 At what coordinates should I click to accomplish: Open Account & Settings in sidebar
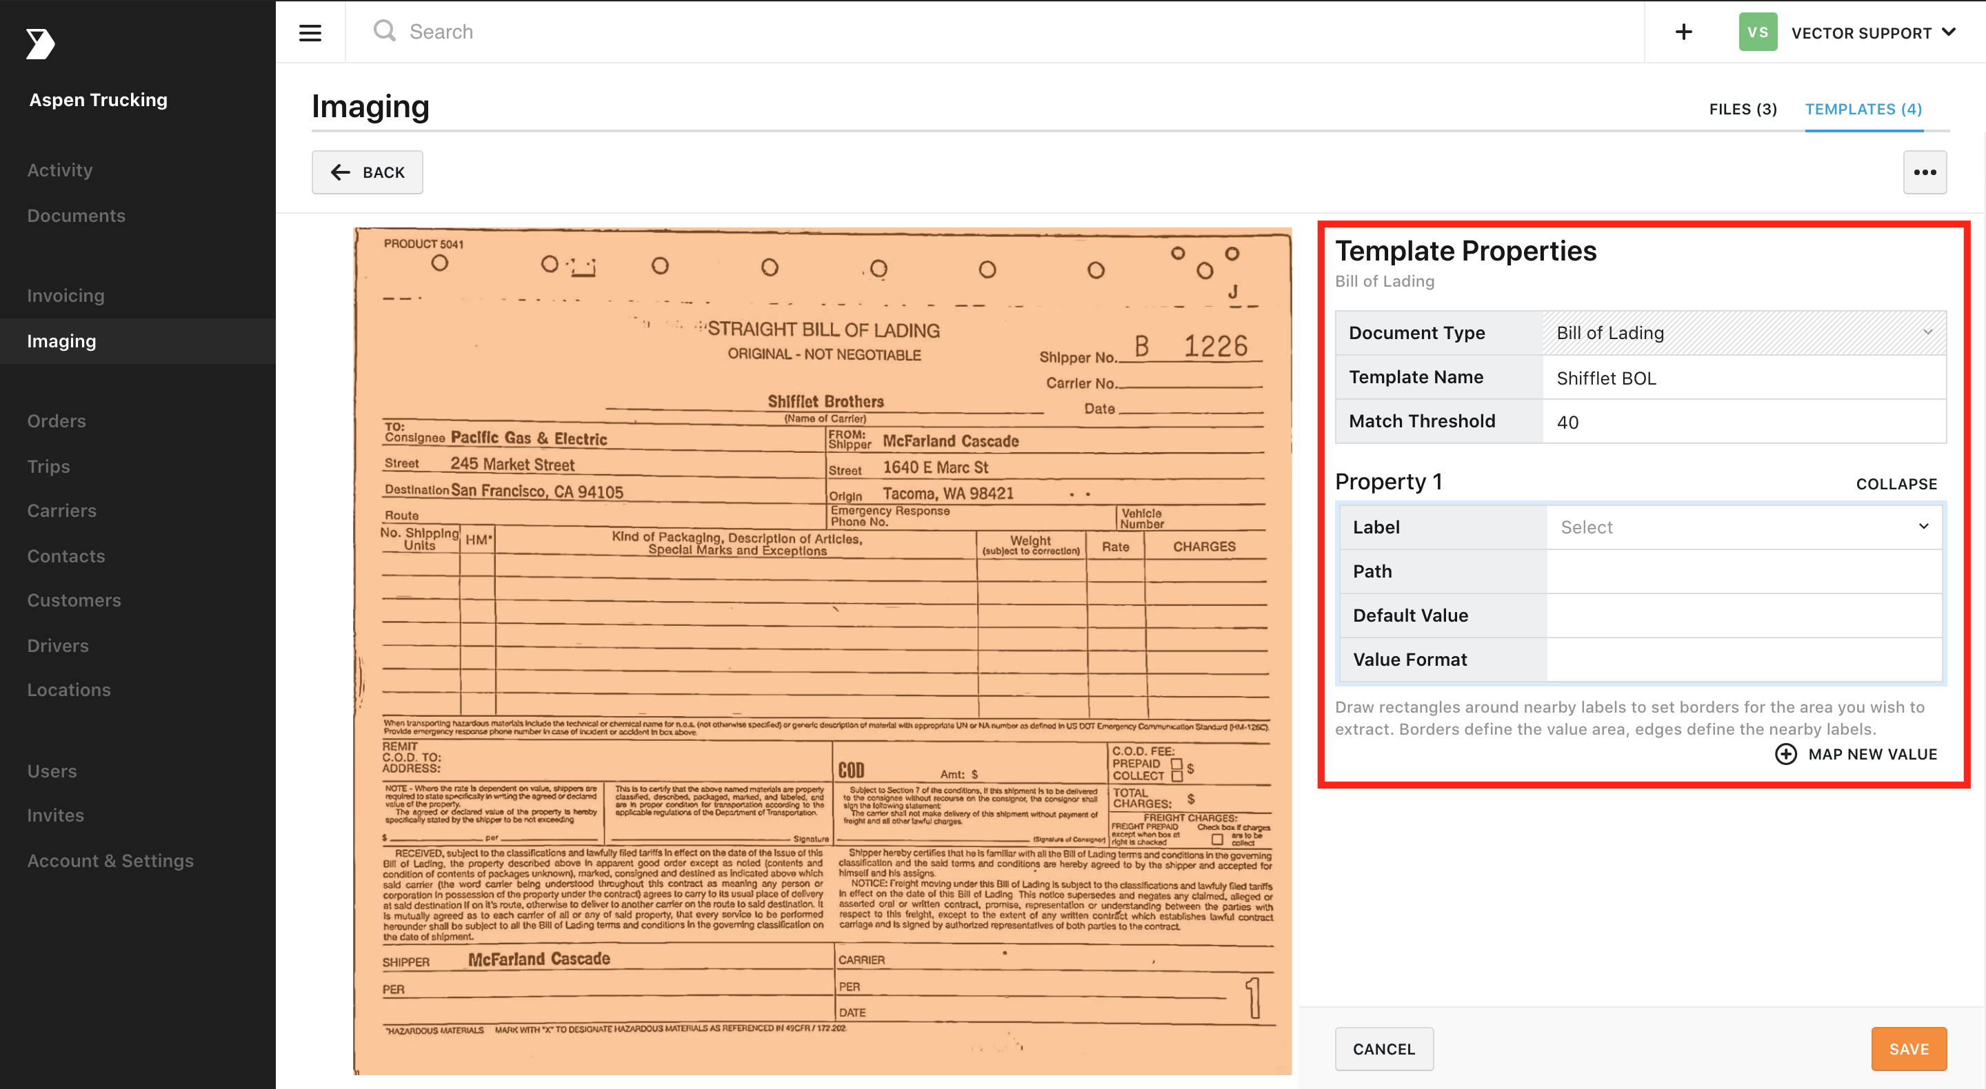110,861
